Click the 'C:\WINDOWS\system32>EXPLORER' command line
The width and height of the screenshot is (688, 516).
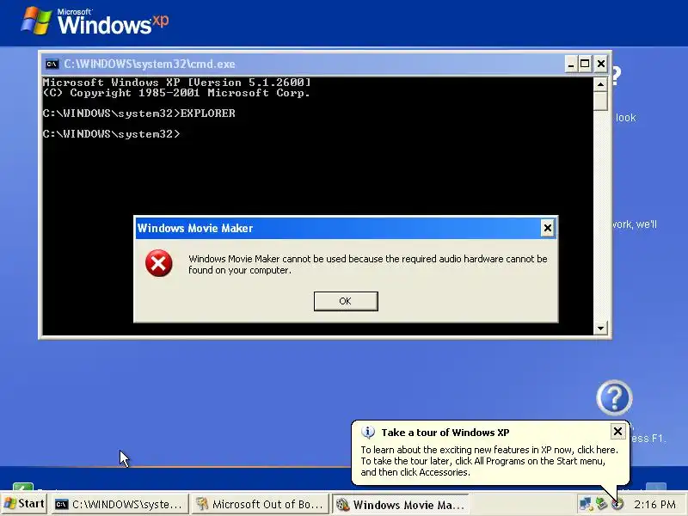pos(139,114)
